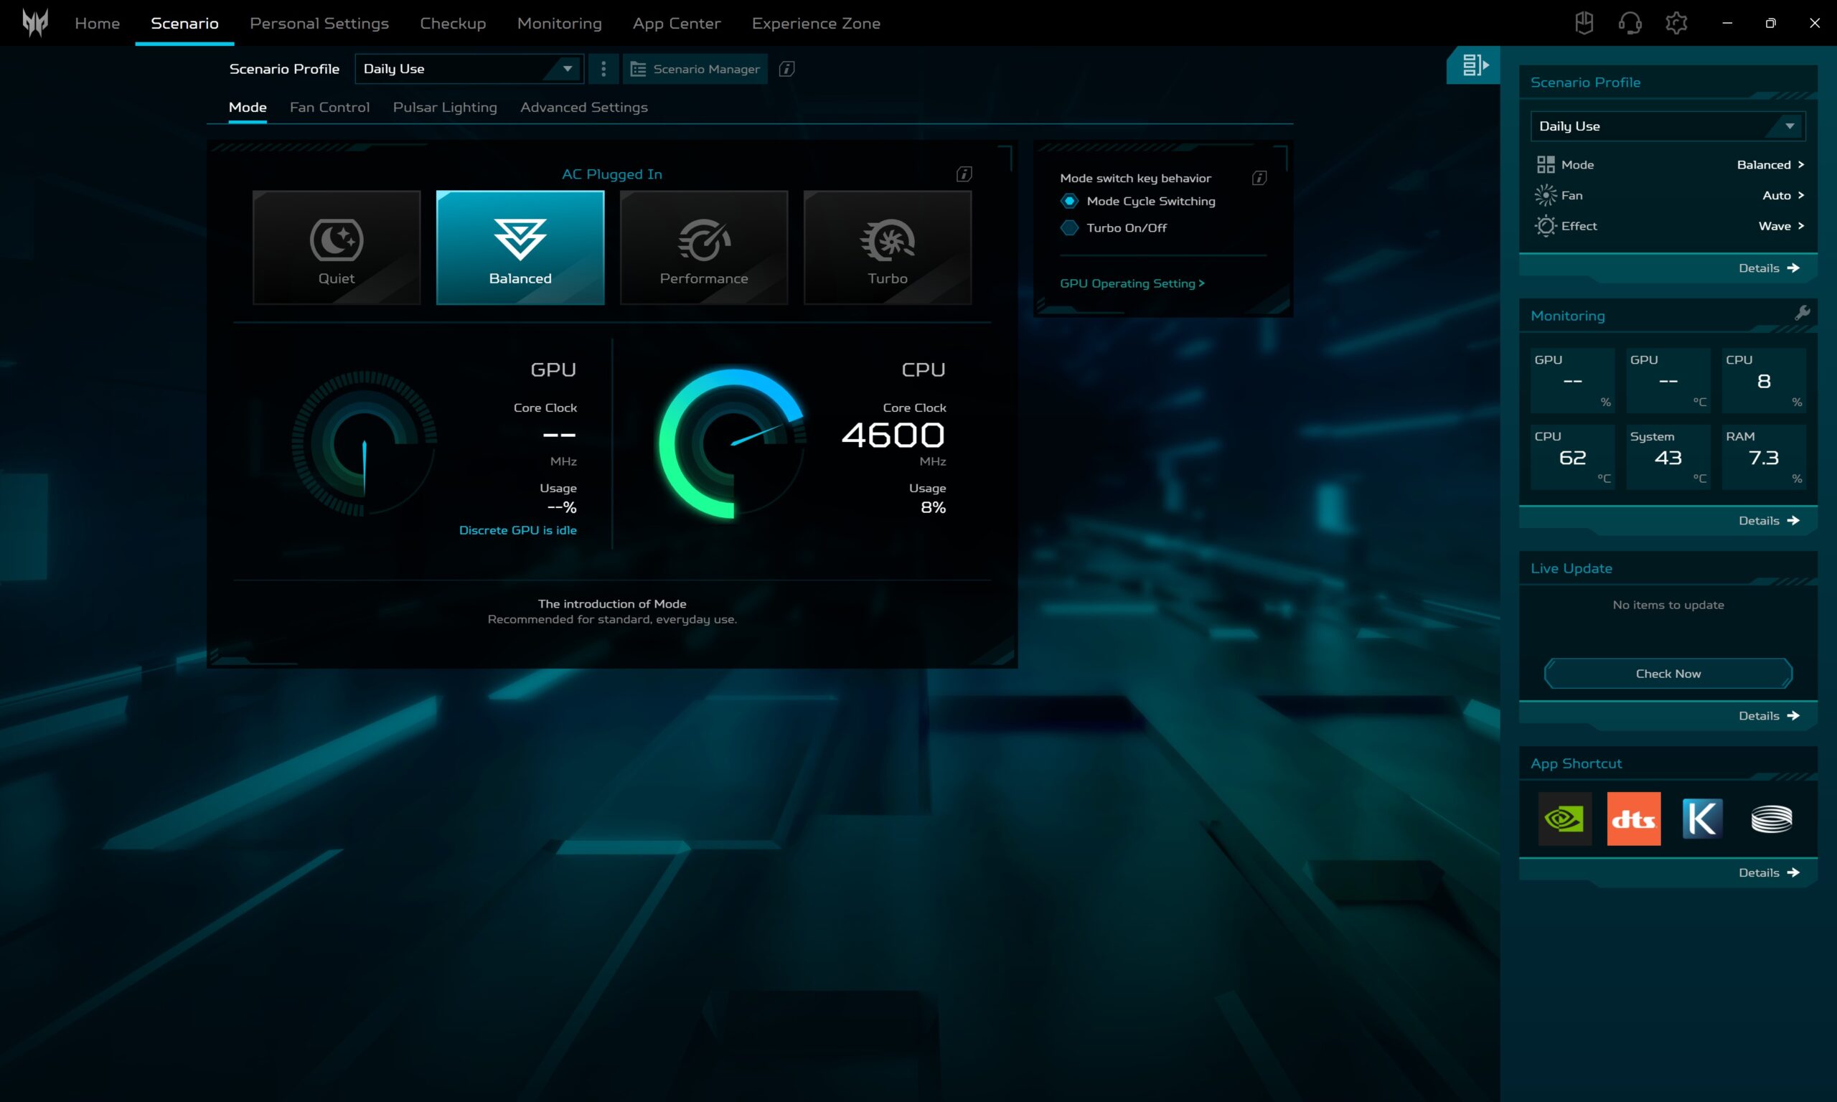Viewport: 1837px width, 1102px height.
Task: Select Turbo On/Off radio option
Action: click(x=1069, y=228)
